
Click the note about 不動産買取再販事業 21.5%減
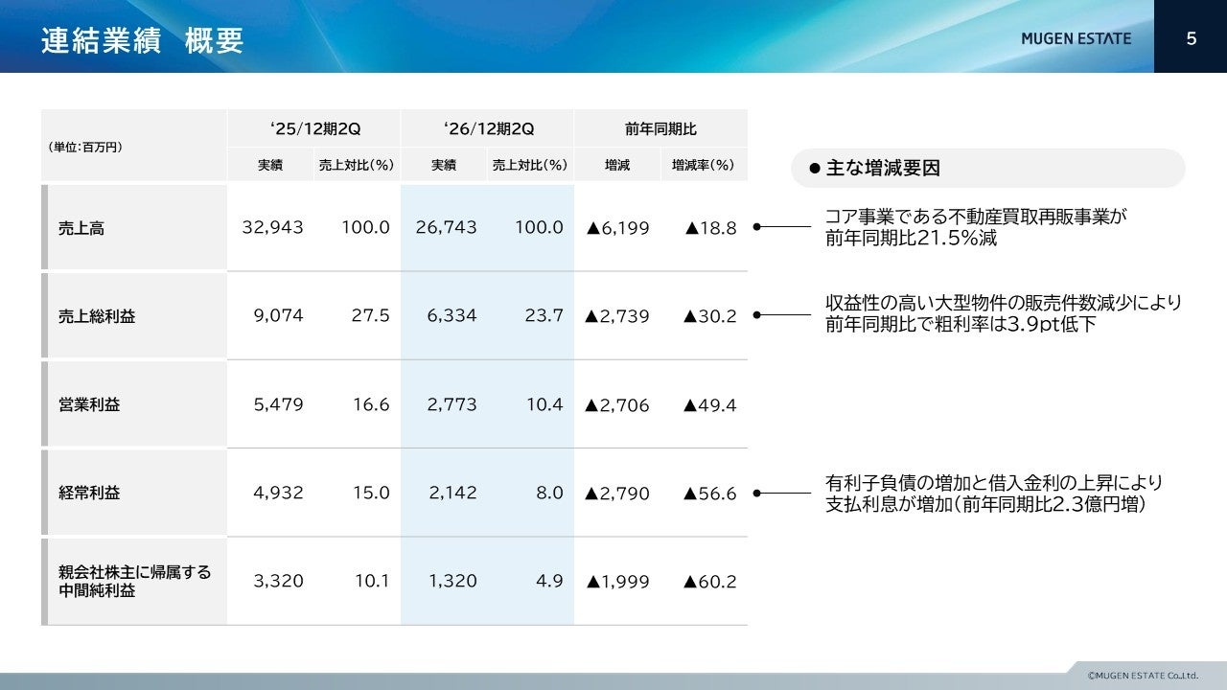click(976, 227)
